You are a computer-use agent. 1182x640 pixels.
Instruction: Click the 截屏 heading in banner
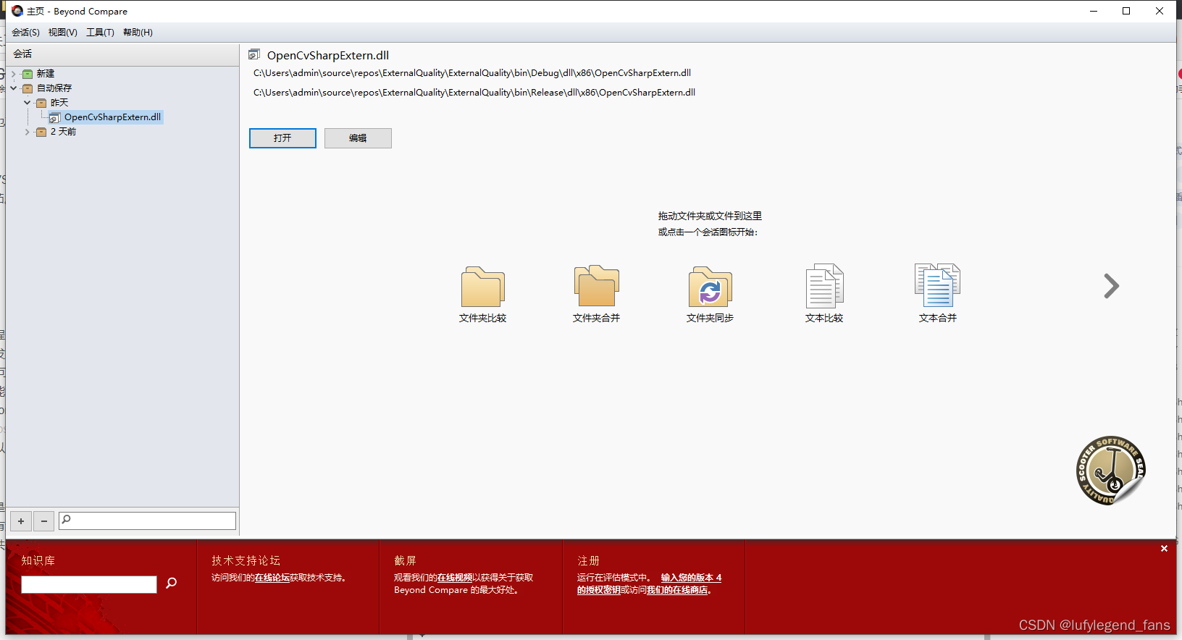point(405,560)
